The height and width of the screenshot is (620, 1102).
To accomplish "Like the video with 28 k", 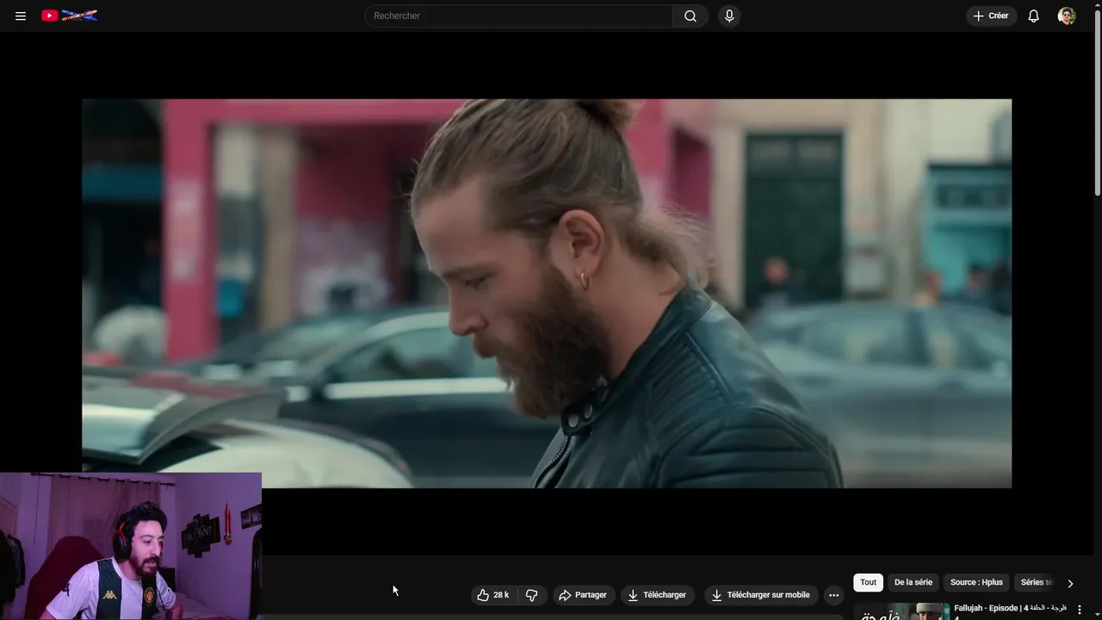I will (493, 595).
